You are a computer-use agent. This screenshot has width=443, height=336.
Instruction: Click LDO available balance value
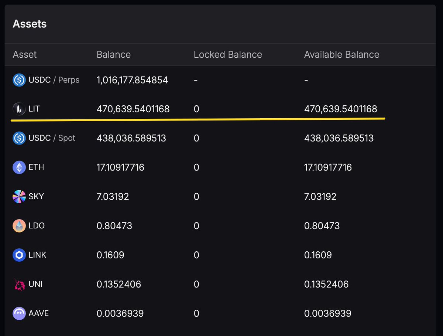(x=322, y=226)
